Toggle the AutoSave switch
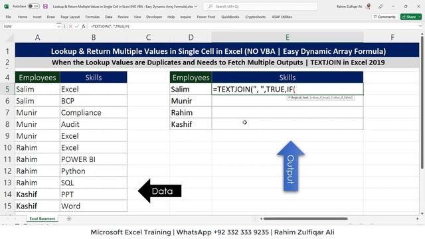 point(34,6)
